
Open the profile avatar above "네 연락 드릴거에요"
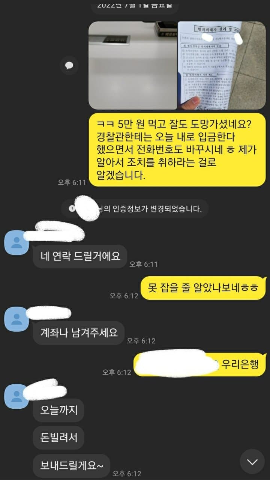pyautogui.click(x=16, y=242)
